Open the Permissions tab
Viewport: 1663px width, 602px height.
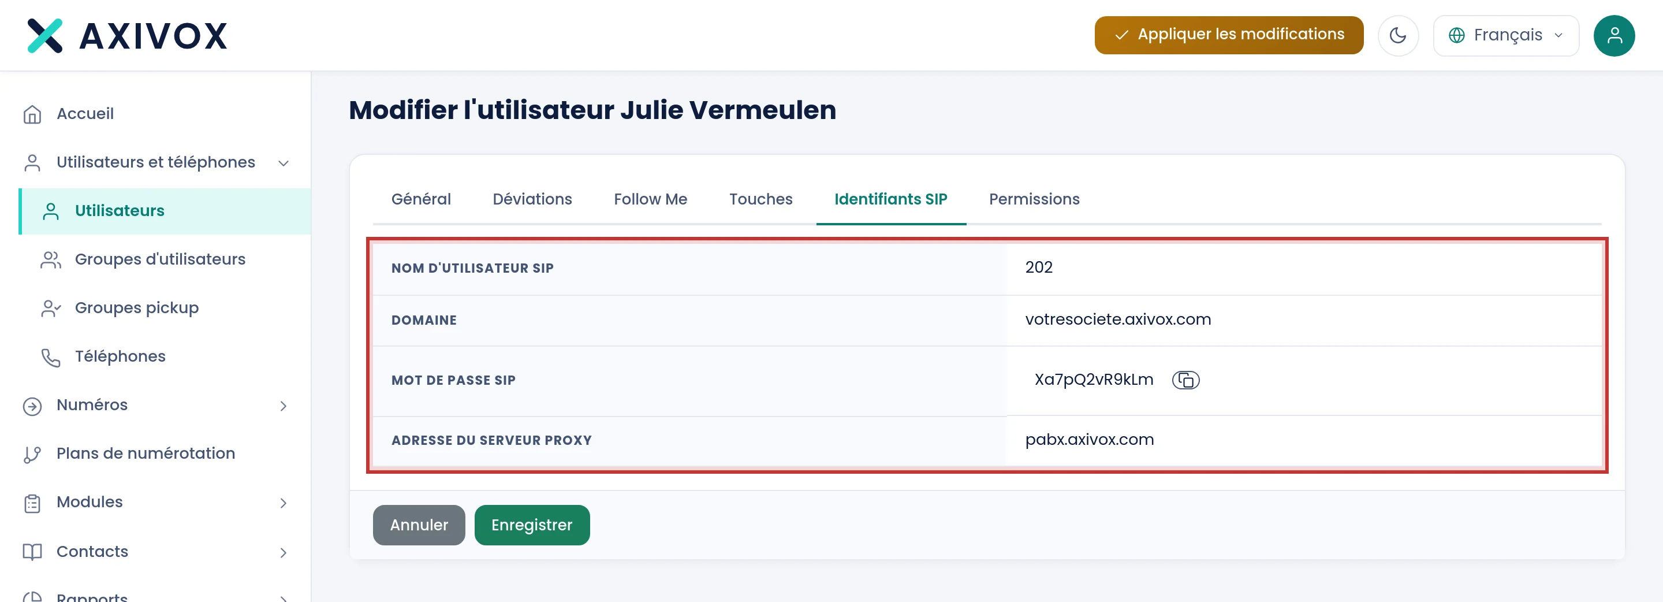(x=1034, y=199)
